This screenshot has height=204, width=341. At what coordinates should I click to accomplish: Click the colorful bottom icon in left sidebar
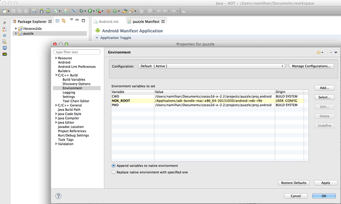[5, 54]
